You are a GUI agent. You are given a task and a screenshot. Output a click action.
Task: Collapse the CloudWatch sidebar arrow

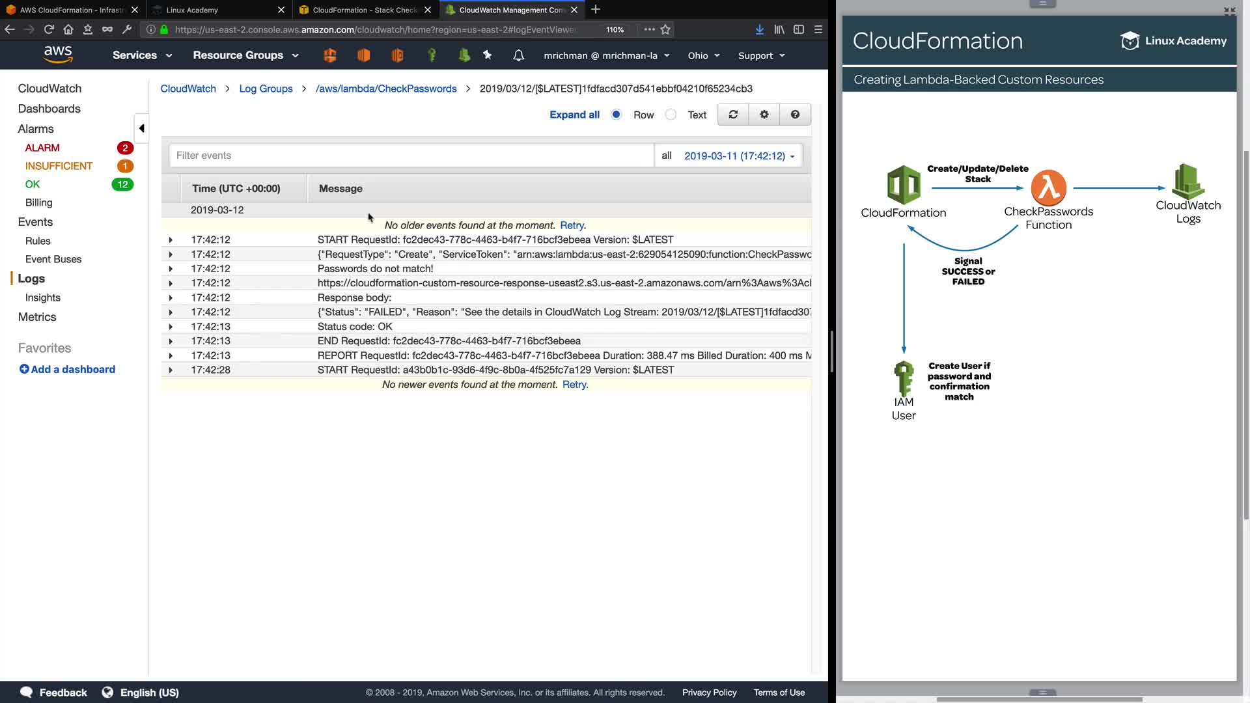coord(141,128)
